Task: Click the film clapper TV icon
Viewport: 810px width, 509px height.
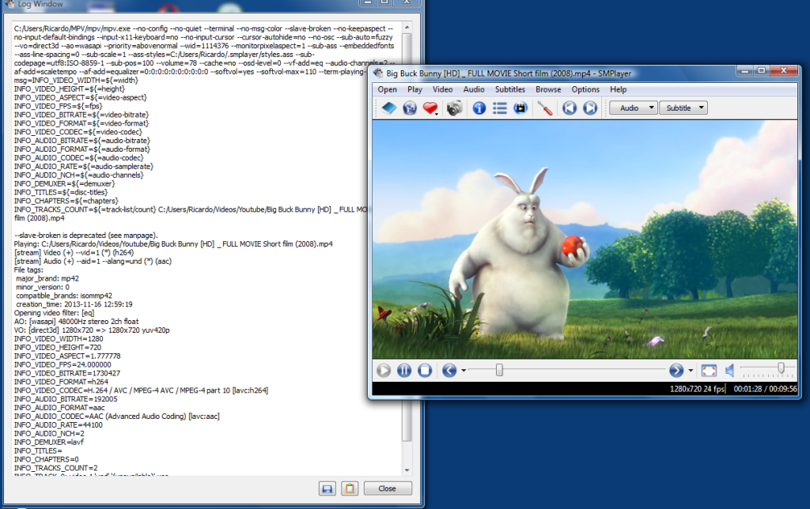Action: 520,108
